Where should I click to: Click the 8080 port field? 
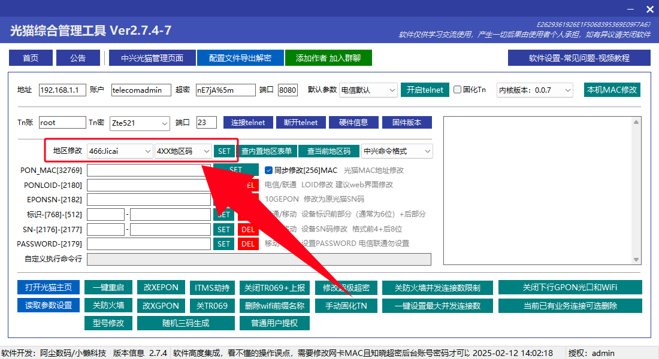point(288,90)
